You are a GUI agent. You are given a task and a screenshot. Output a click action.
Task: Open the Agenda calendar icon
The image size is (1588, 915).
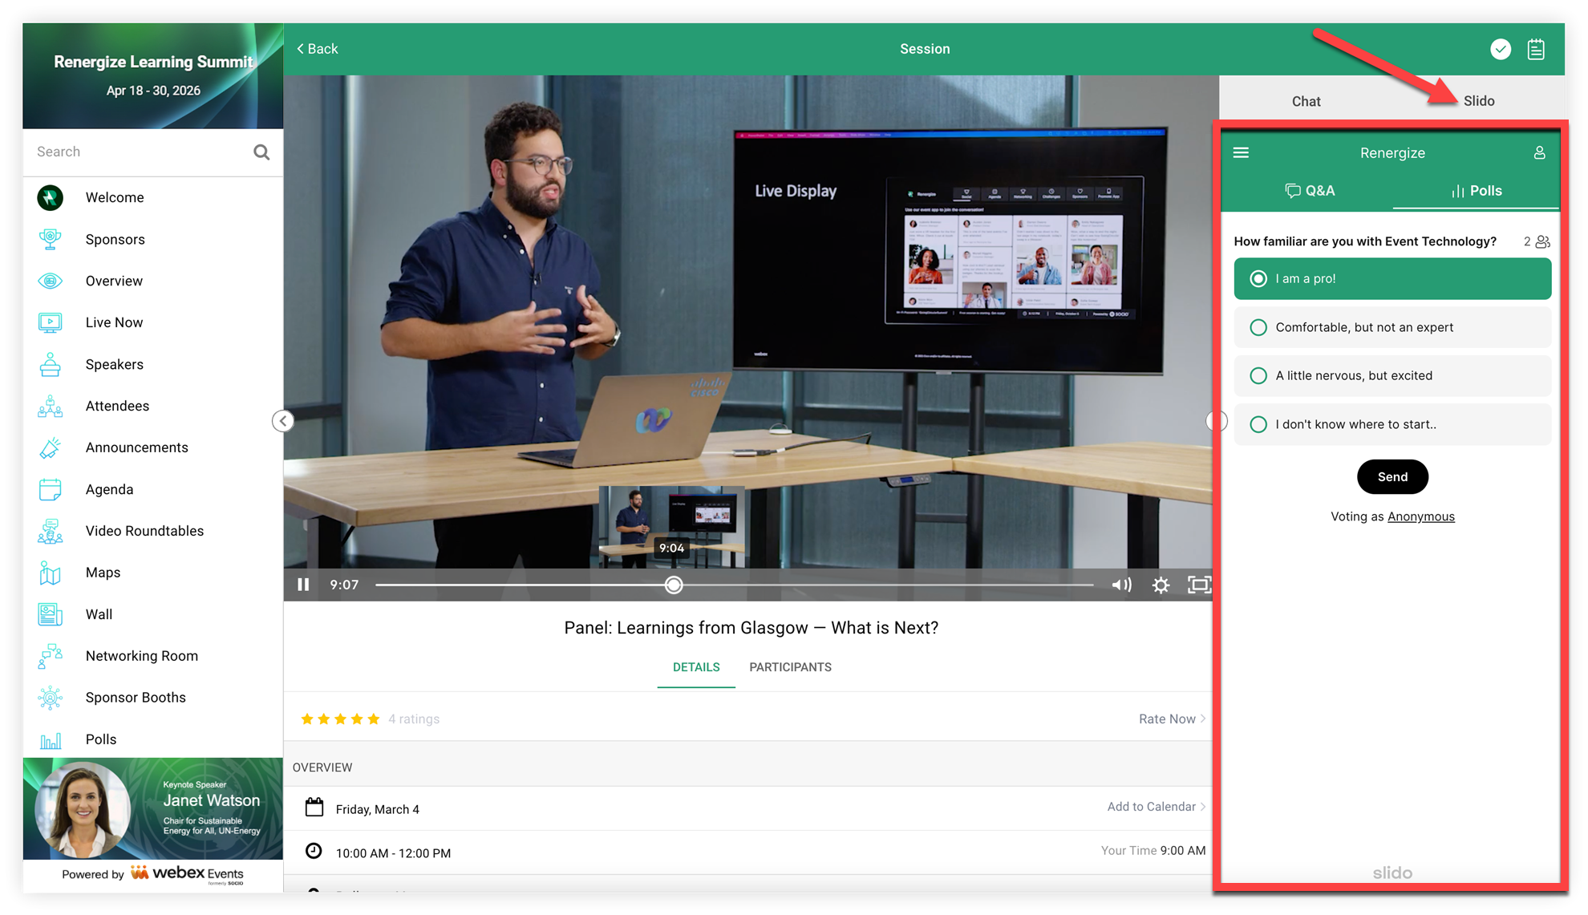(x=50, y=489)
